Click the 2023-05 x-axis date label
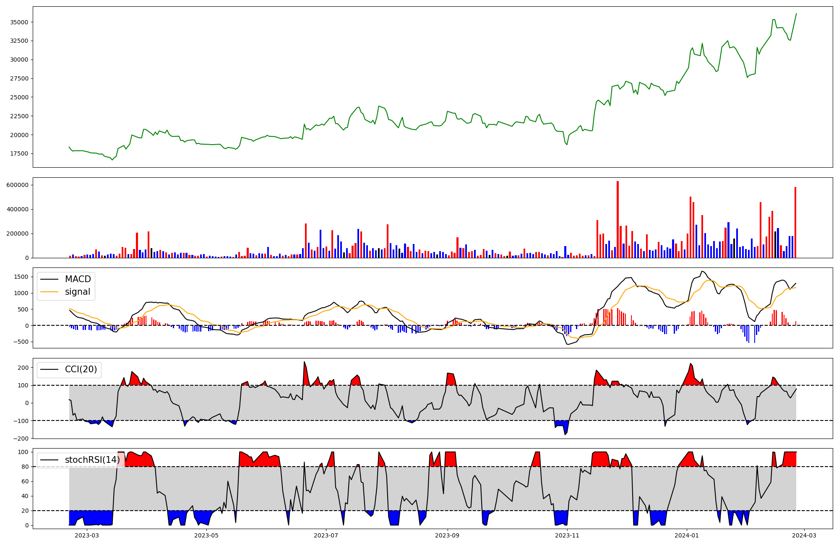Screen dimensions: 839x545 206,535
